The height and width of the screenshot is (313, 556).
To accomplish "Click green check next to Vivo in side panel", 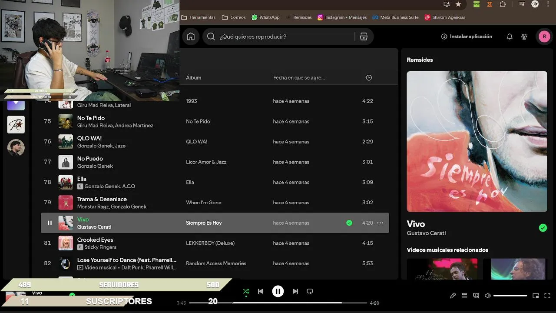I will 543,228.
